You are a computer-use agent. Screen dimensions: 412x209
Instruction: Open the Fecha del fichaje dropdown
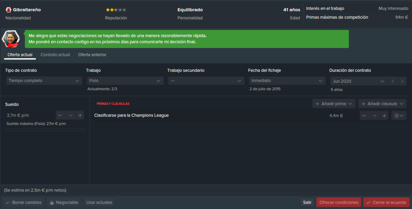[x=287, y=81]
